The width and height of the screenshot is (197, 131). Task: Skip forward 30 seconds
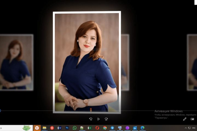tap(106, 119)
